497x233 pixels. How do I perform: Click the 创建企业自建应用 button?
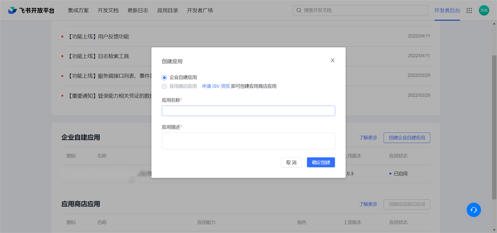click(x=407, y=137)
